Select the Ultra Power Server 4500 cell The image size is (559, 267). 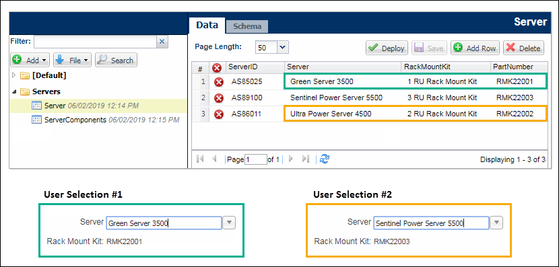click(343, 114)
